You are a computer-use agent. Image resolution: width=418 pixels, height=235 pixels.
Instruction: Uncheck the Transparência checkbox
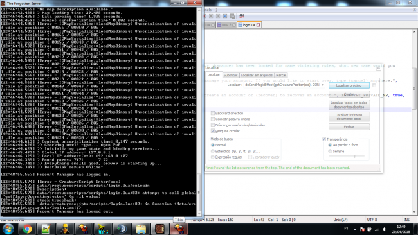[323, 139]
